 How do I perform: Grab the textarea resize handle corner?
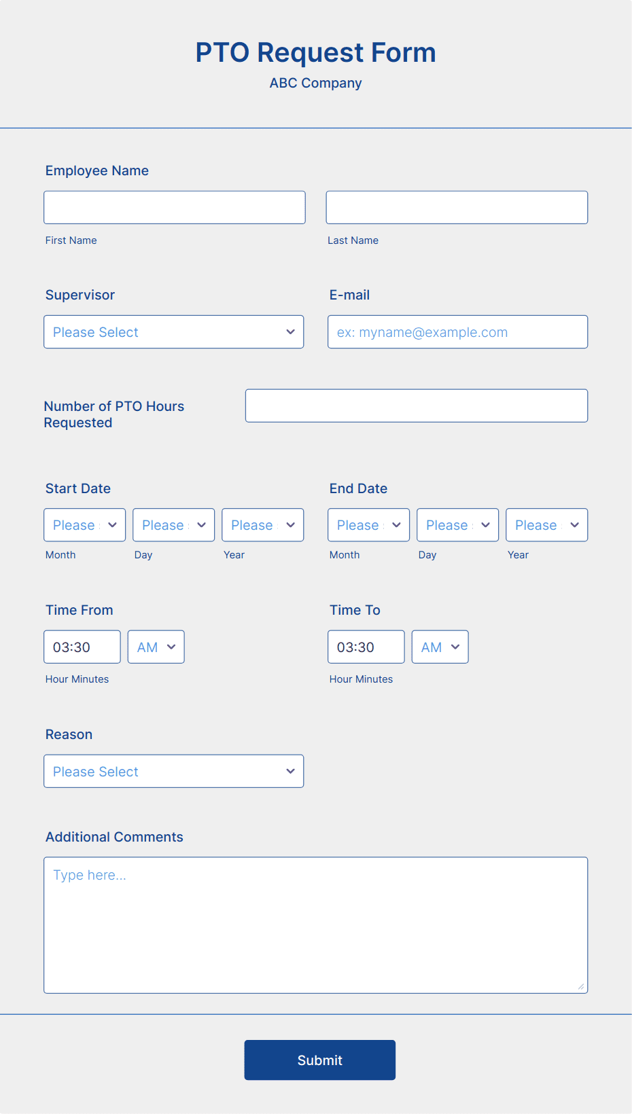click(x=581, y=986)
